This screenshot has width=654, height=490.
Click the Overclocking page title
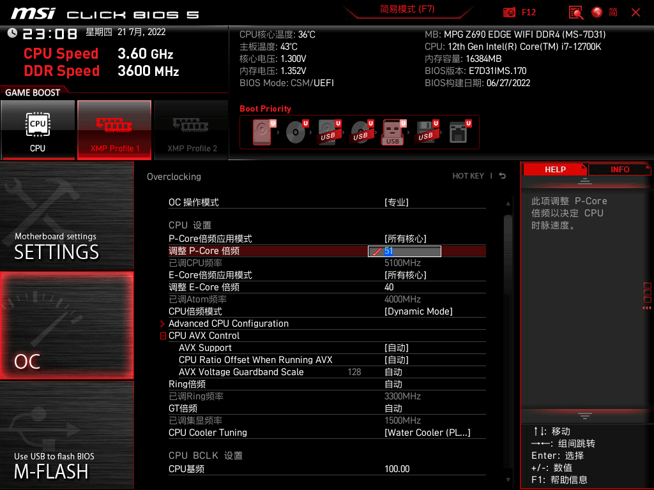pyautogui.click(x=174, y=177)
